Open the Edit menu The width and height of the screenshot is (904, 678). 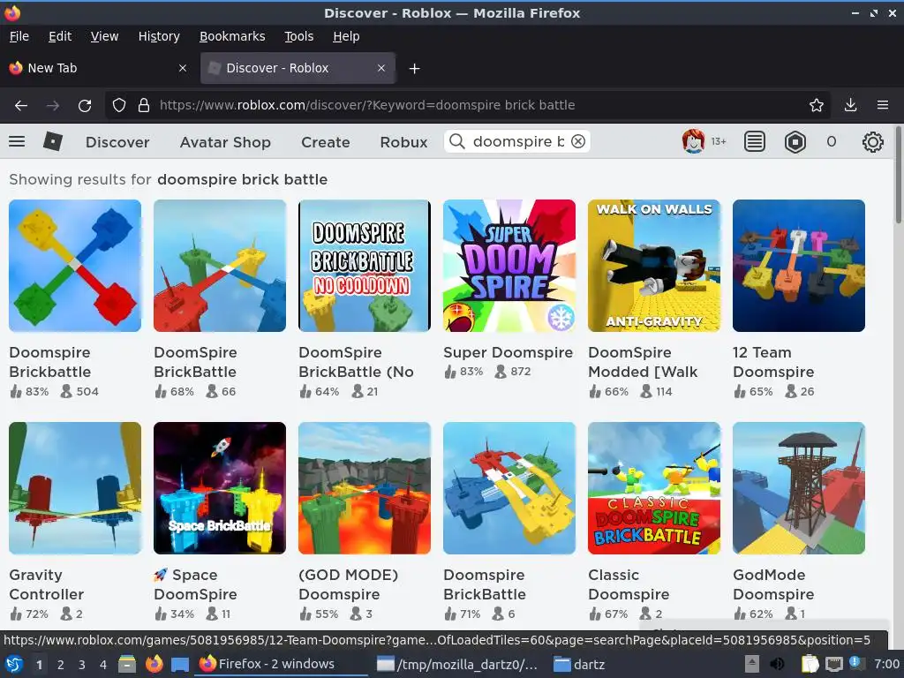[60, 36]
